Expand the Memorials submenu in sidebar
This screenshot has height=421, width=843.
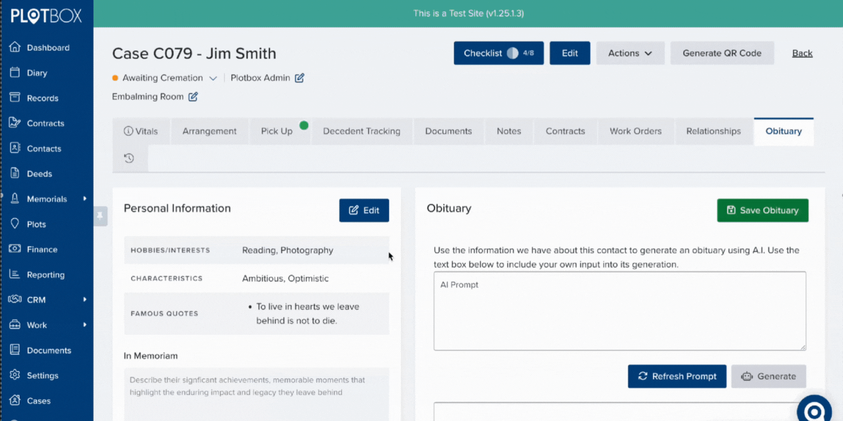coord(84,199)
